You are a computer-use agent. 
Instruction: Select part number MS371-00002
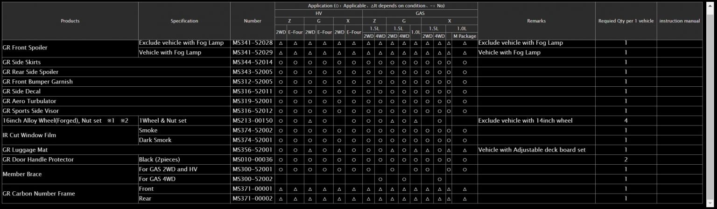(252, 199)
